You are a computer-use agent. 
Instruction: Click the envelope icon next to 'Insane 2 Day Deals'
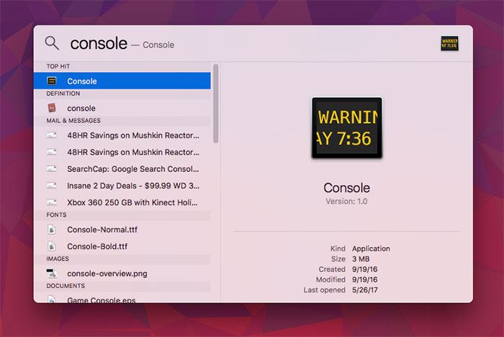[x=52, y=186]
